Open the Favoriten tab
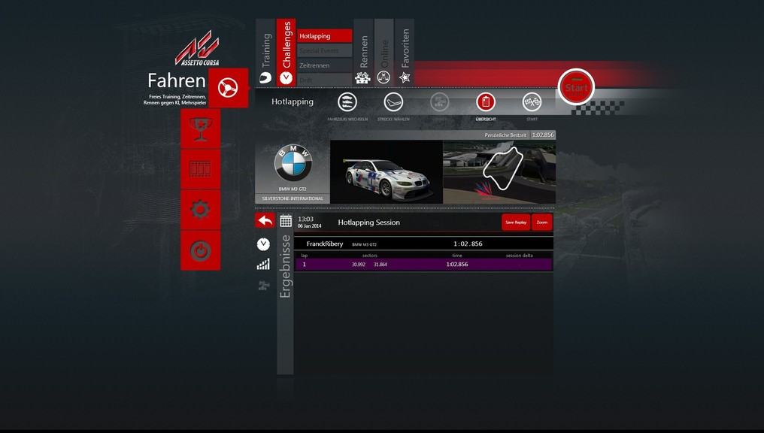Screen dimensions: 764x433 405,53
